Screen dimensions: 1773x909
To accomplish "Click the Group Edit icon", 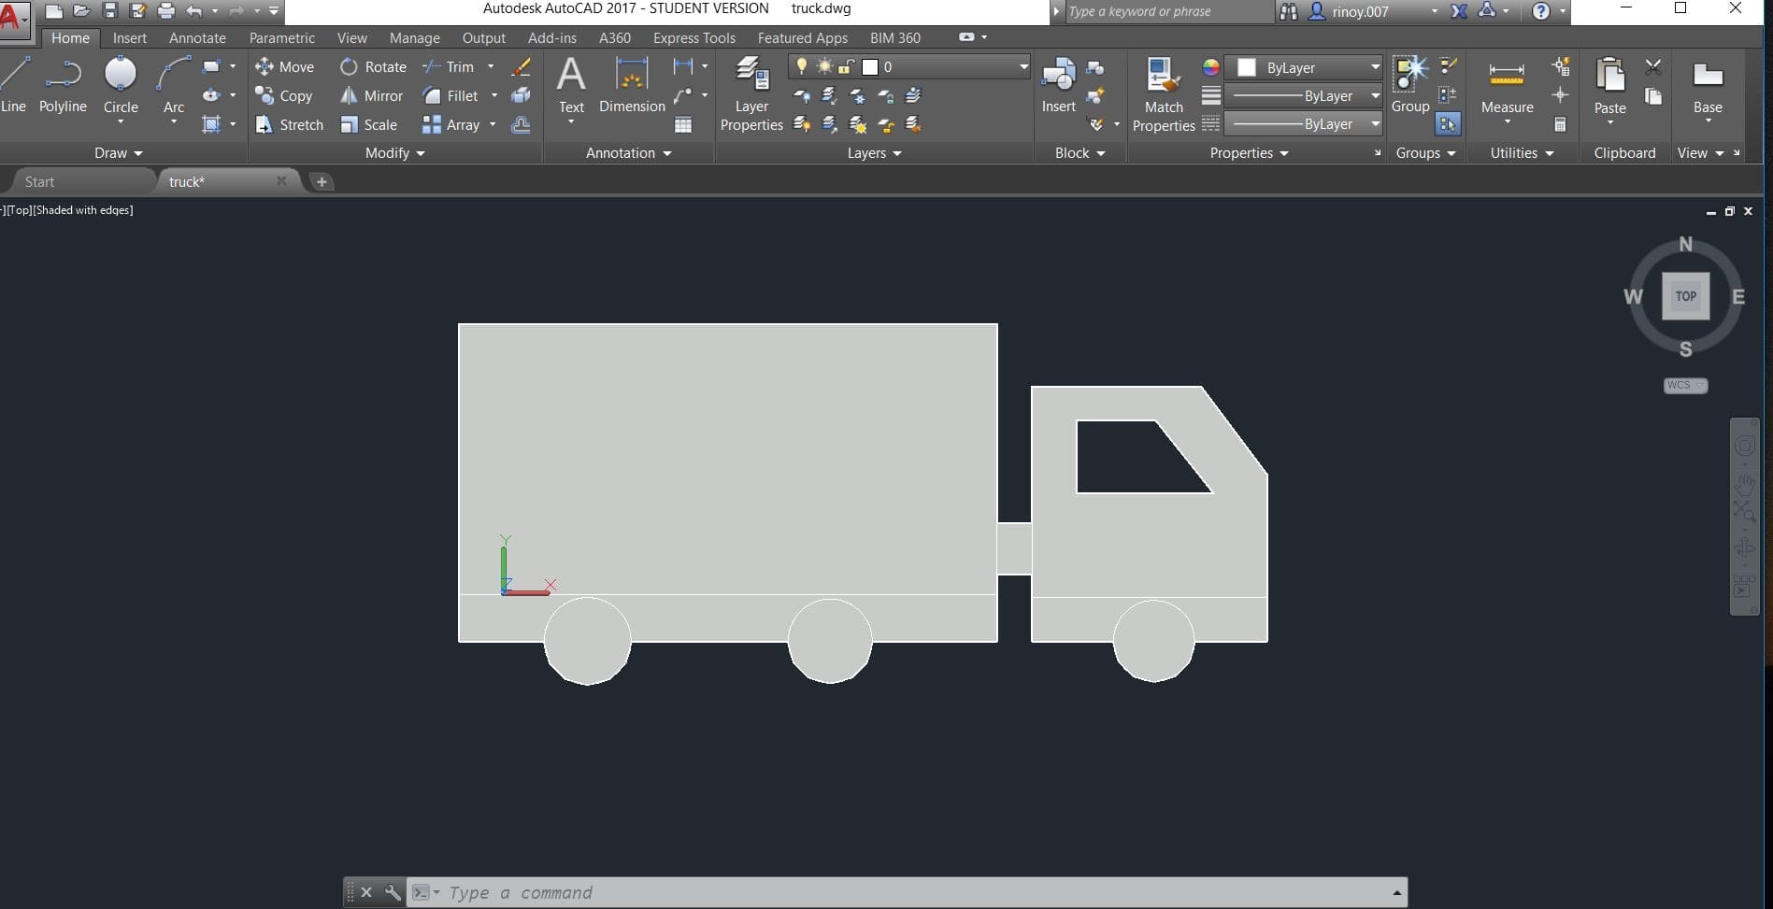I will click(1448, 95).
